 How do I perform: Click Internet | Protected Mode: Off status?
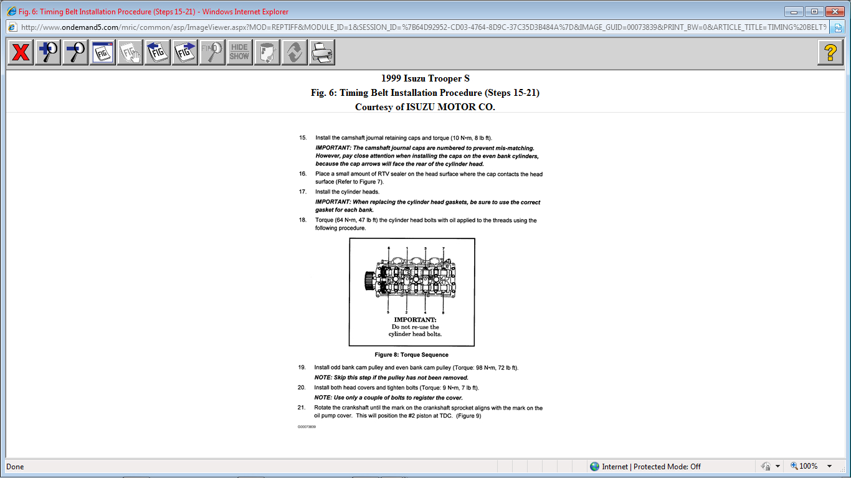(651, 466)
